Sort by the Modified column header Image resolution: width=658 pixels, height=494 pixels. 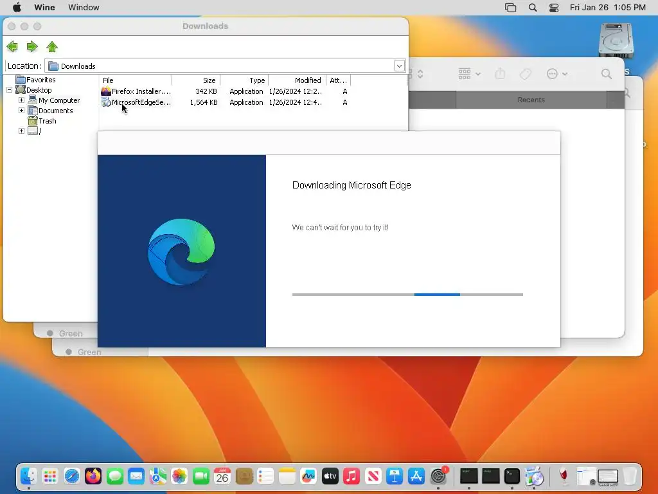(298, 80)
